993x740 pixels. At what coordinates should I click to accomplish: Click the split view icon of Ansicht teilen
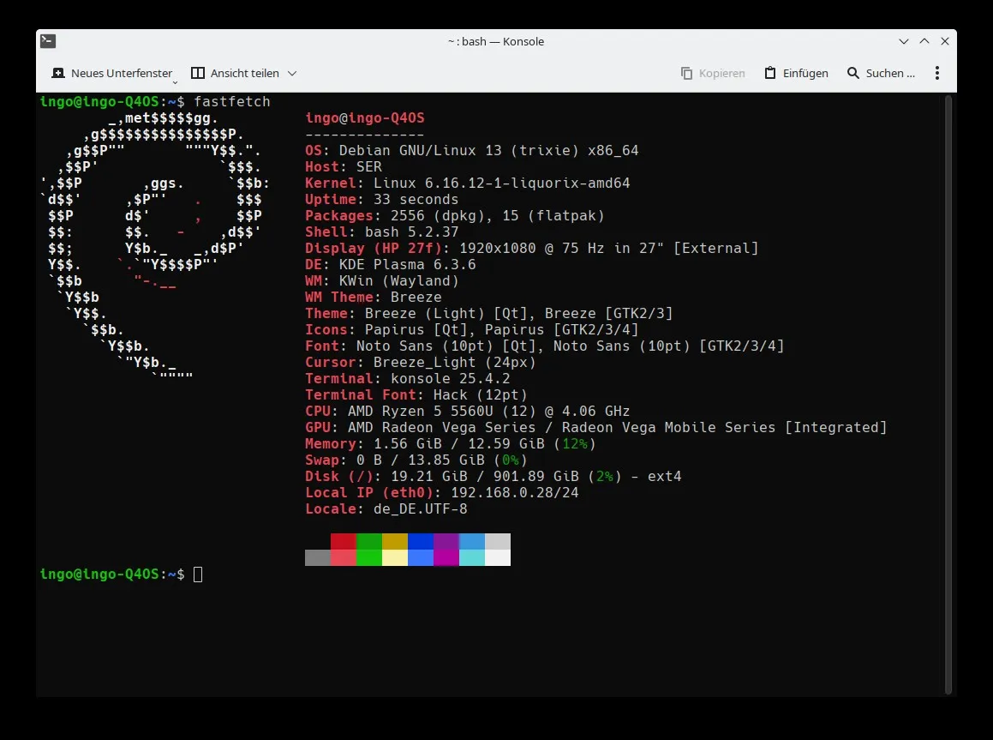point(198,73)
